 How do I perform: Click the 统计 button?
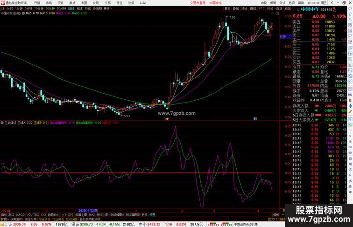[x=245, y=8]
